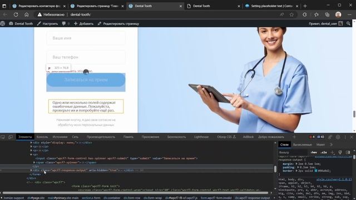Collapse the open p element node
The width and height of the screenshot is (356, 200).
click(x=31, y=154)
